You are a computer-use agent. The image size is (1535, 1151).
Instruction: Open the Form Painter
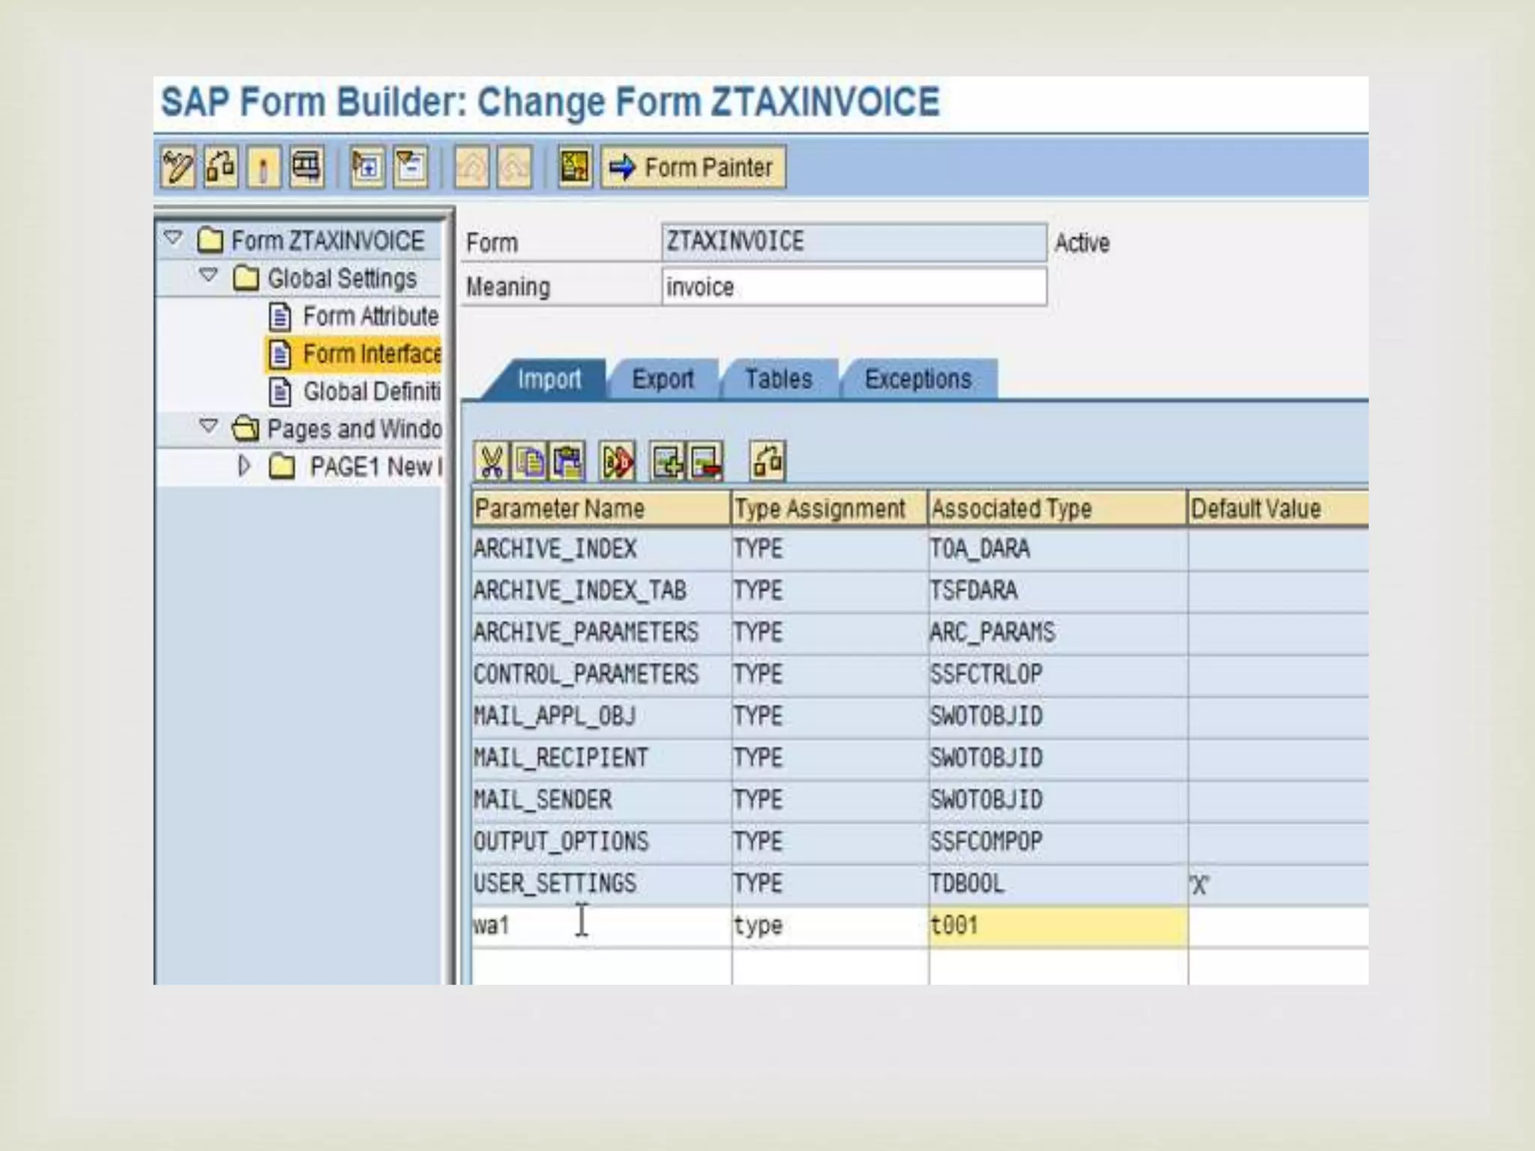693,166
